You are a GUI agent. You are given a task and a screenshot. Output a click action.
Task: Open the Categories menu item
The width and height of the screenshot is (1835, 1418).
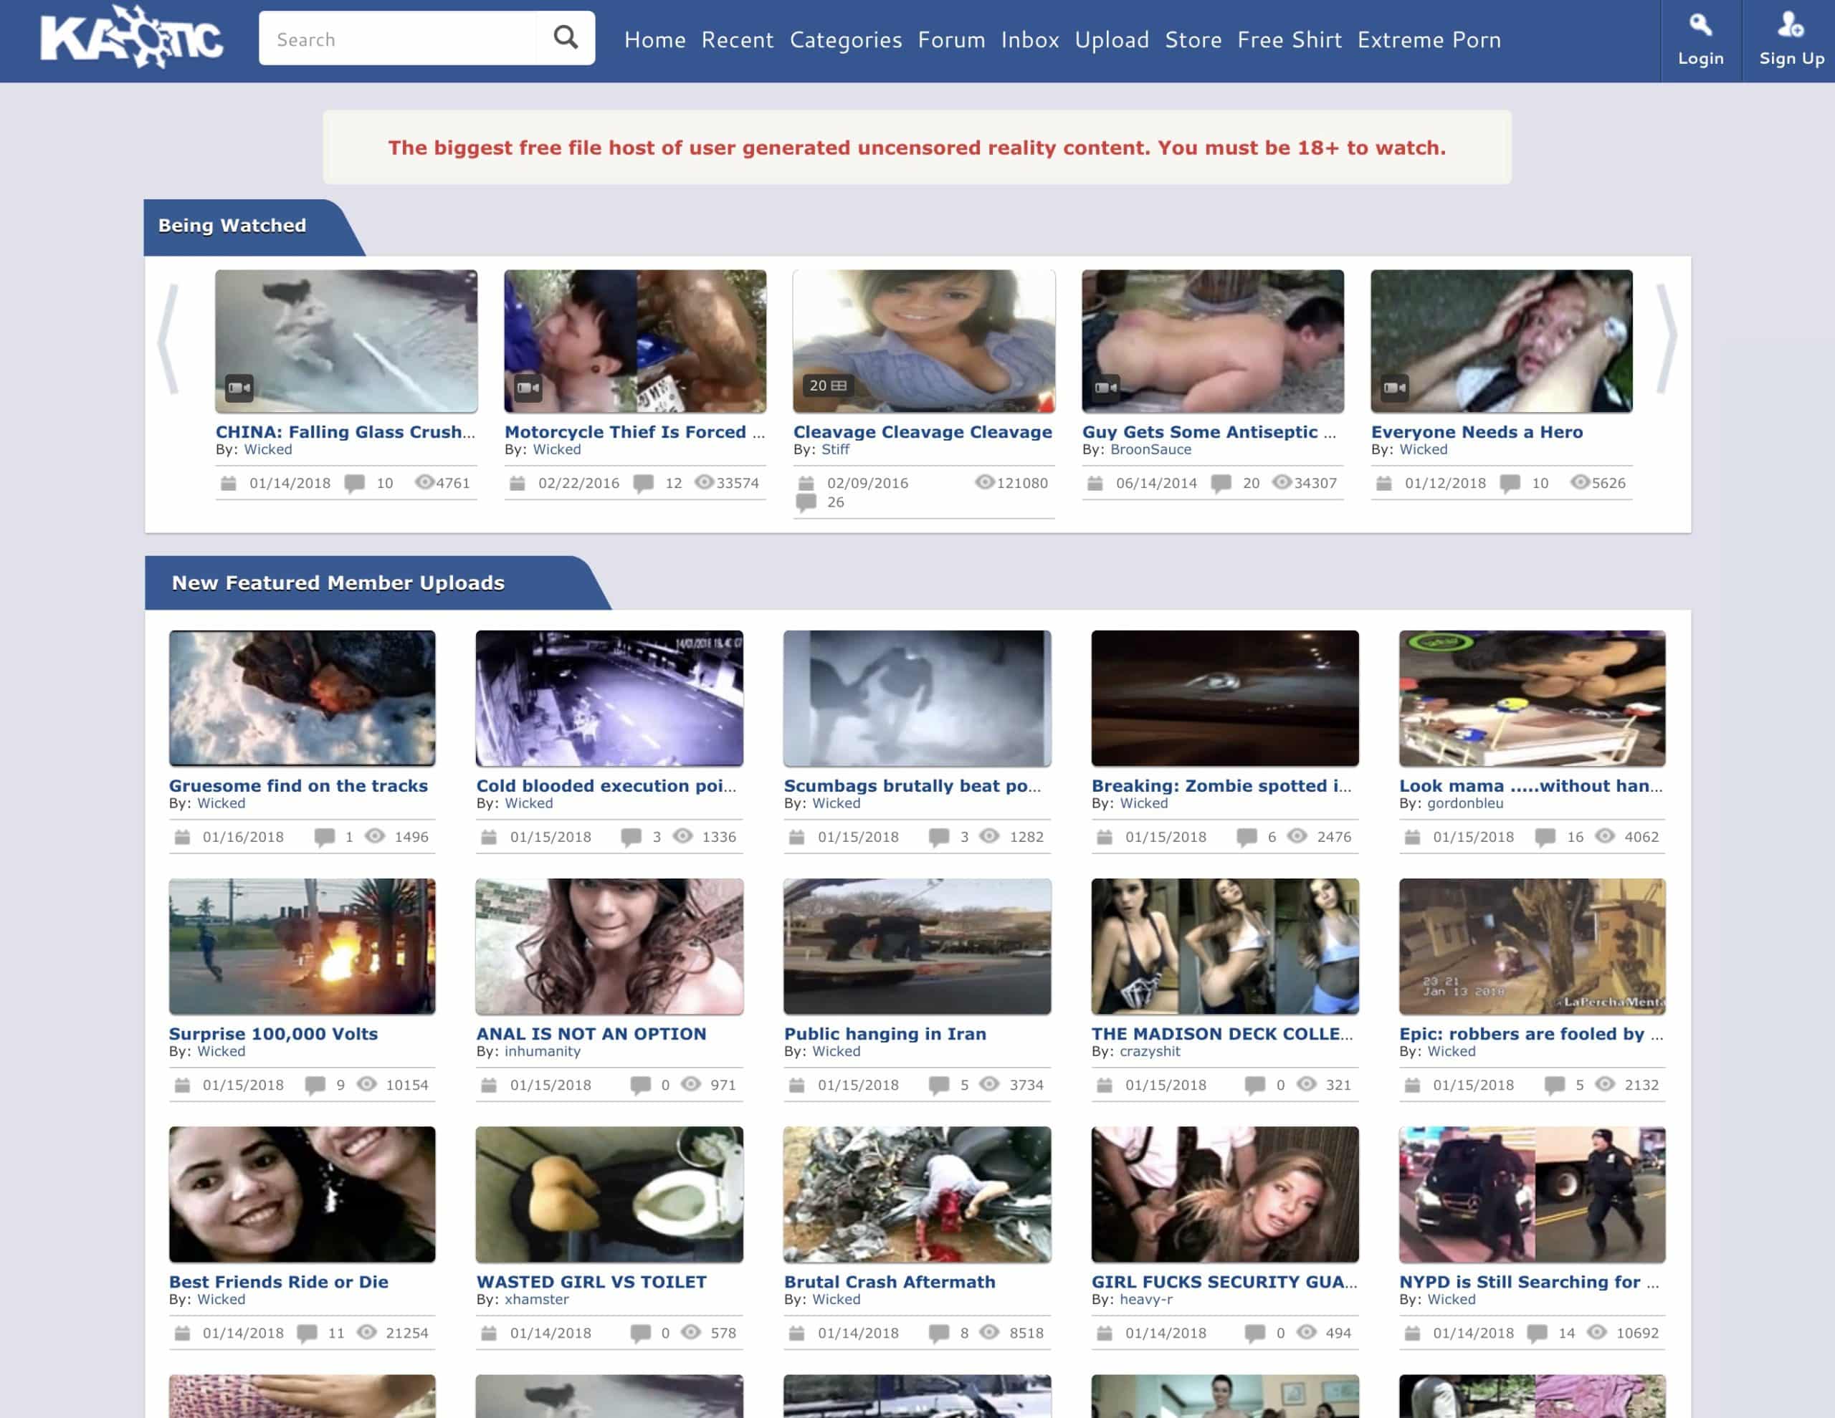845,39
